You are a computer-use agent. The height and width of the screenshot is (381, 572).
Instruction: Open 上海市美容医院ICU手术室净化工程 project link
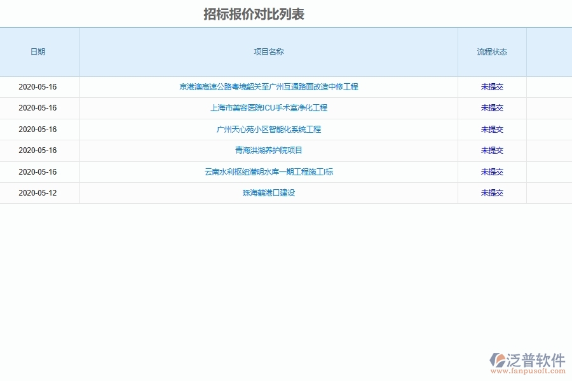click(x=268, y=108)
